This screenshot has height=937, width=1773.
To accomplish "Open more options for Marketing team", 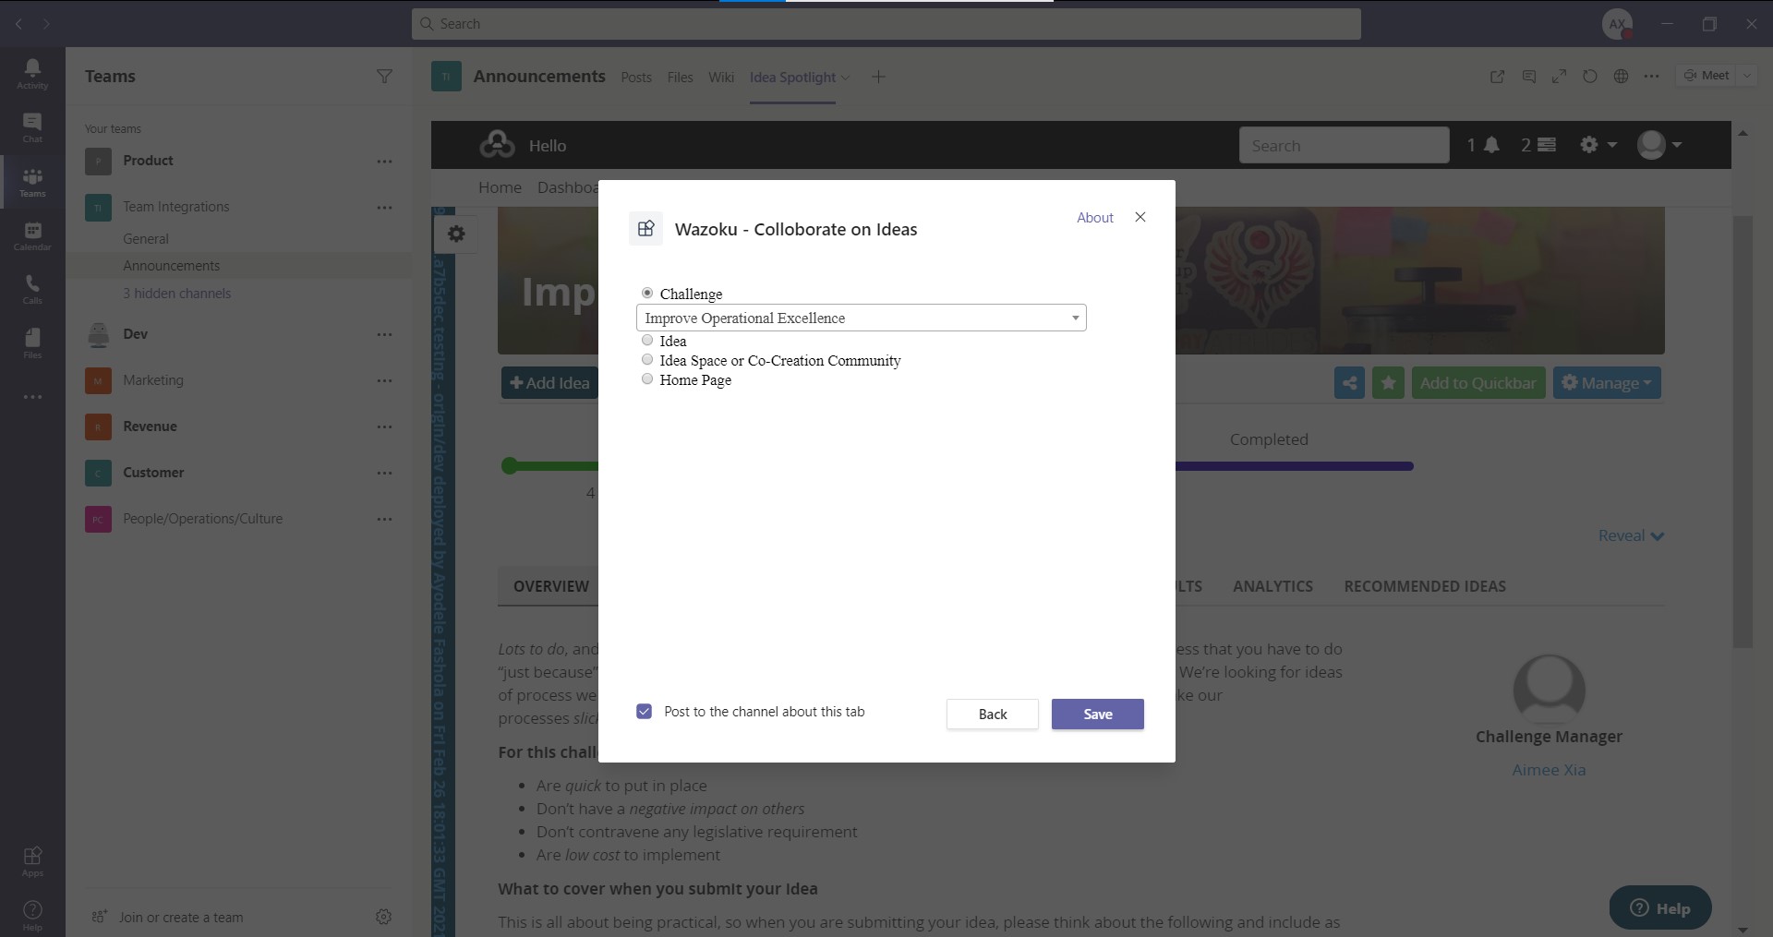I will point(385,380).
